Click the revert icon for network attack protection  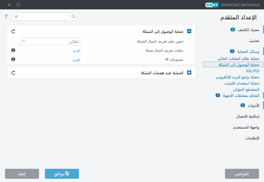pyautogui.click(x=13, y=73)
